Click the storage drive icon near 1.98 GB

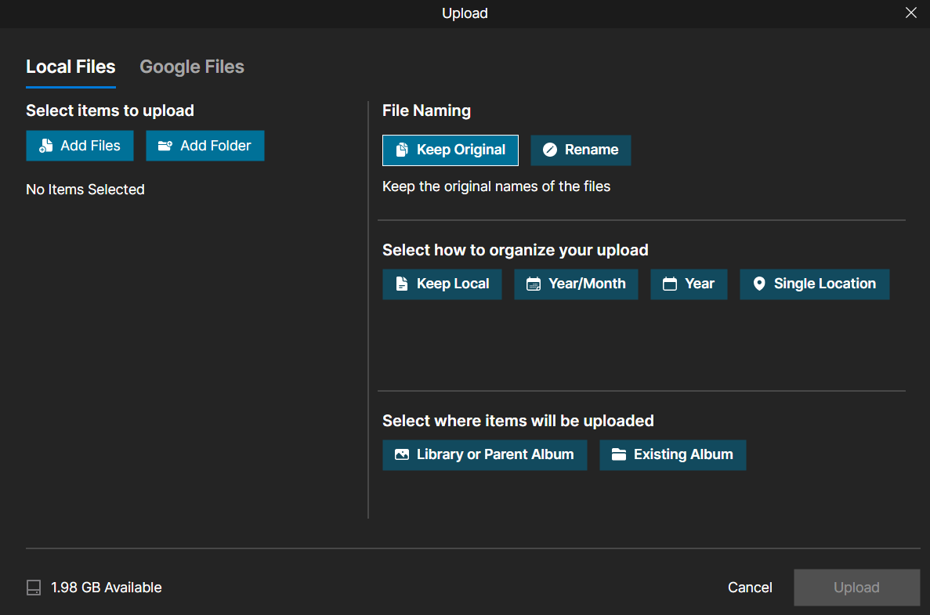pos(34,588)
